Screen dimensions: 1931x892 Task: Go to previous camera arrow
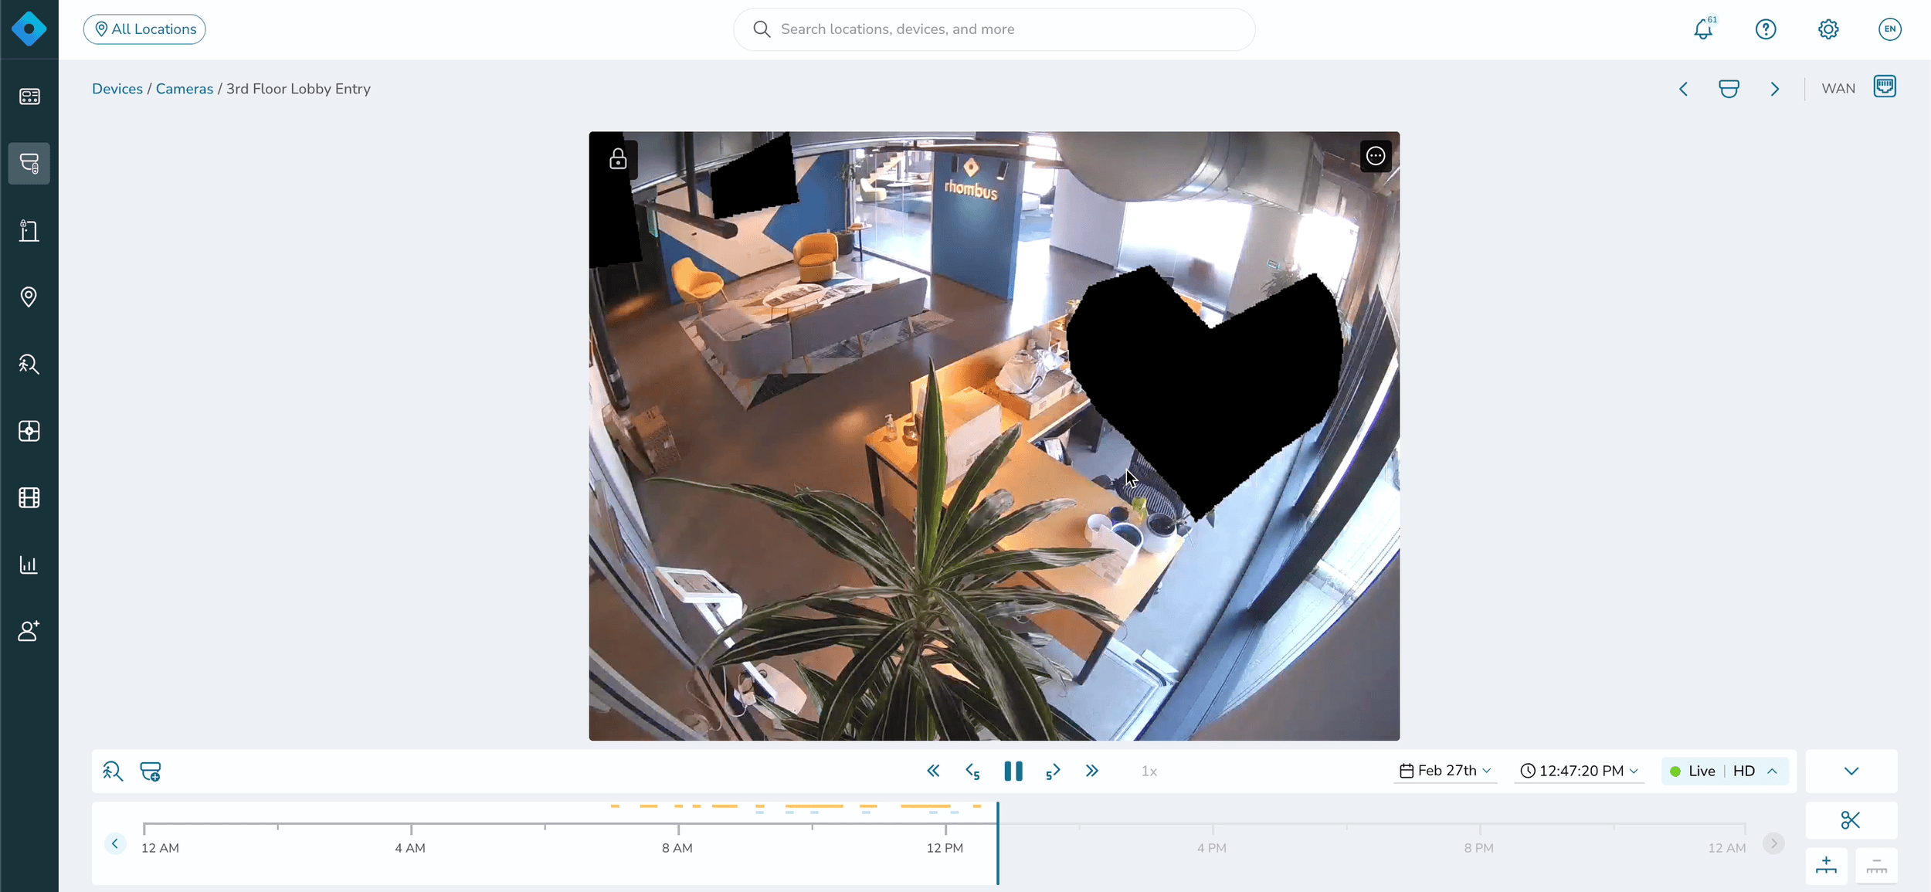coord(1684,89)
